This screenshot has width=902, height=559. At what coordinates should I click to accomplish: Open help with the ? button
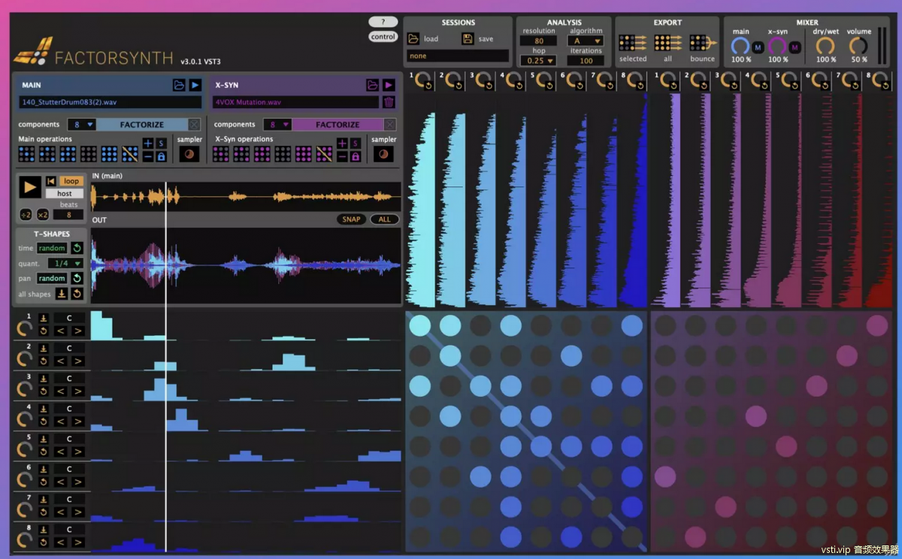(383, 22)
